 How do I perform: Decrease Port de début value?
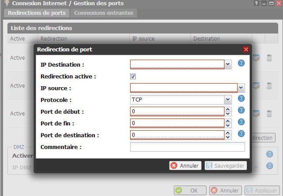pyautogui.click(x=228, y=114)
